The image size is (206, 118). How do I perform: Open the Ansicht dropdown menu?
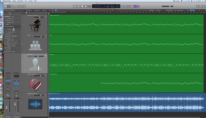click(45, 10)
